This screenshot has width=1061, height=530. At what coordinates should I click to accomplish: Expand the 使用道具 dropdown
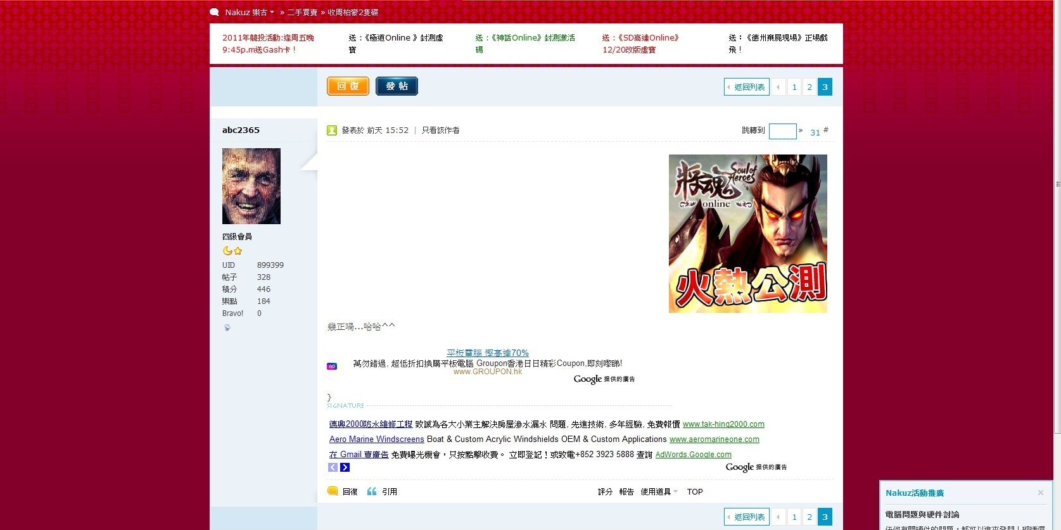[x=659, y=491]
